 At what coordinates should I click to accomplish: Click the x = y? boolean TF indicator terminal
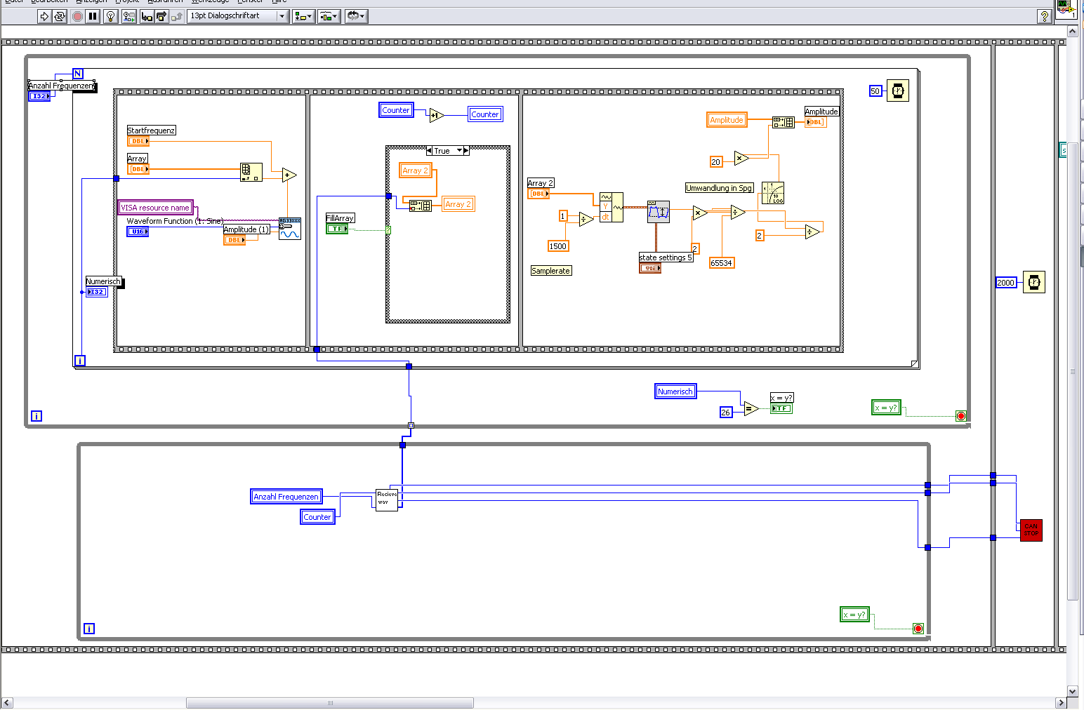[781, 408]
